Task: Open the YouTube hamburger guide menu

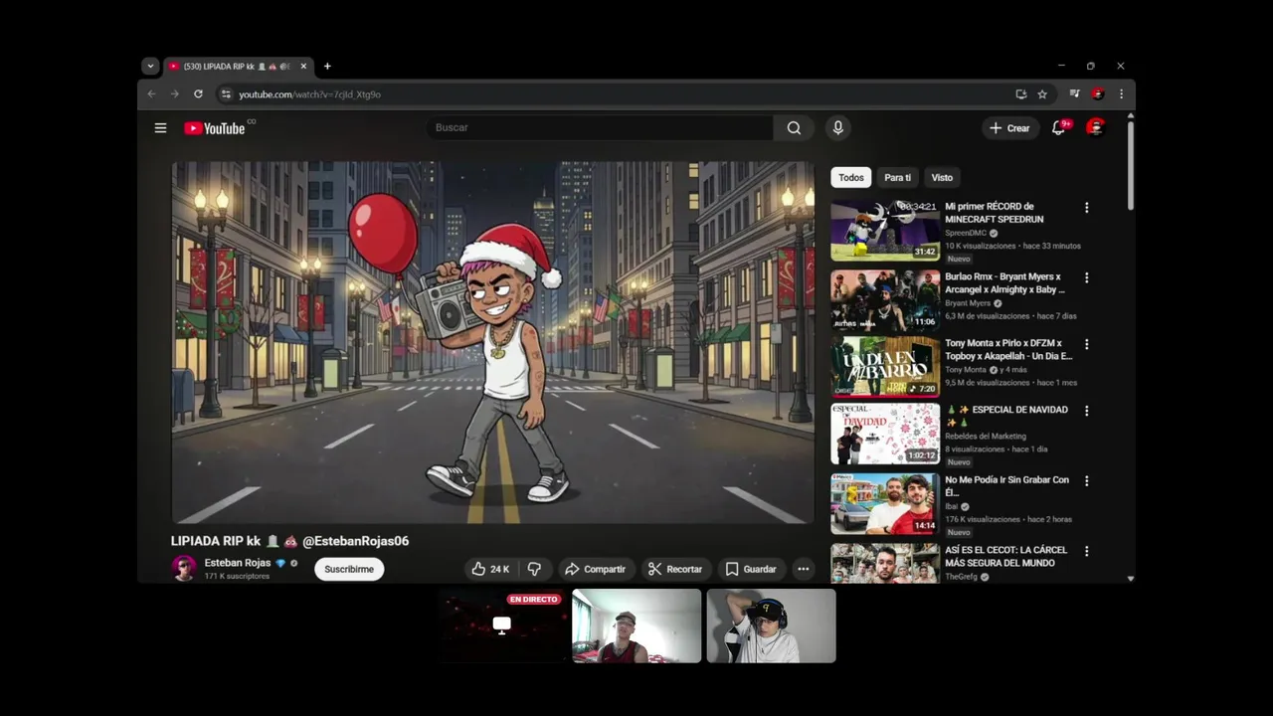Action: [160, 127]
